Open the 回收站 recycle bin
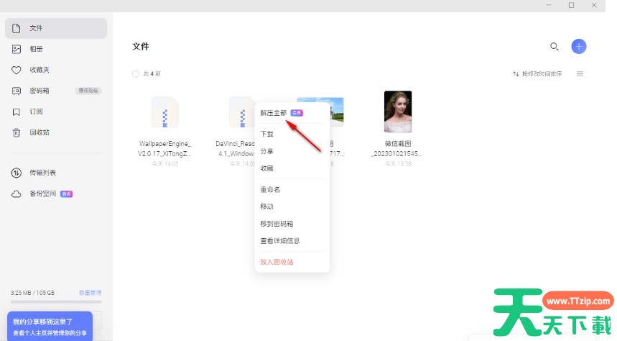Screen dimensions: 617x341 click(x=39, y=132)
